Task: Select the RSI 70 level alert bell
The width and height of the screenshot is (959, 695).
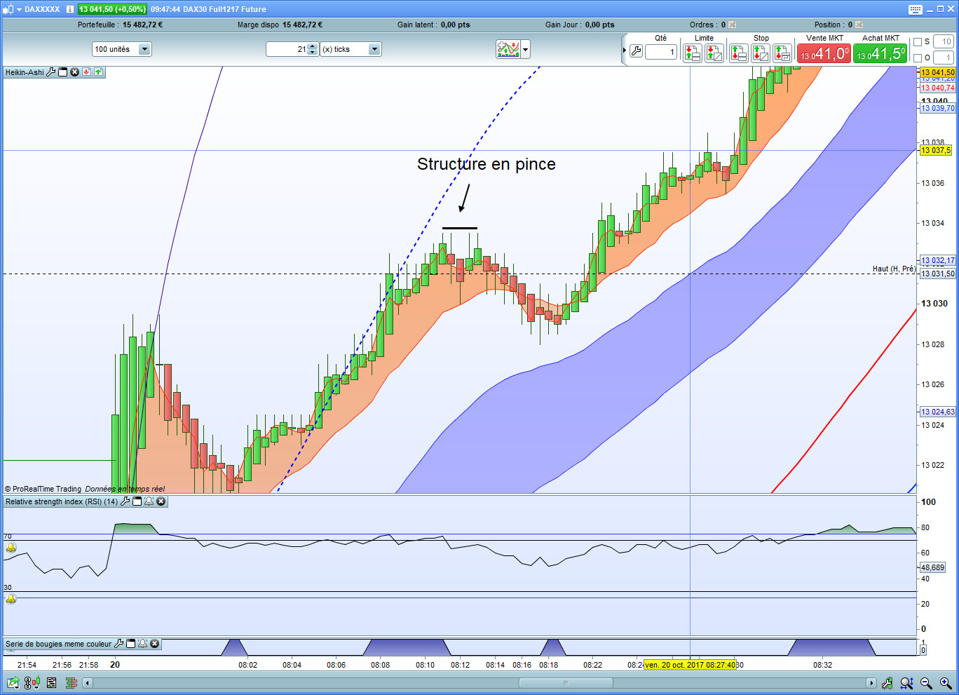Action: pyautogui.click(x=11, y=548)
